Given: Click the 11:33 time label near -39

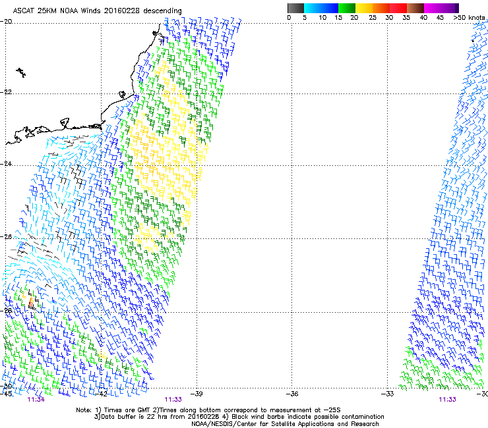Looking at the screenshot, I should (x=173, y=400).
